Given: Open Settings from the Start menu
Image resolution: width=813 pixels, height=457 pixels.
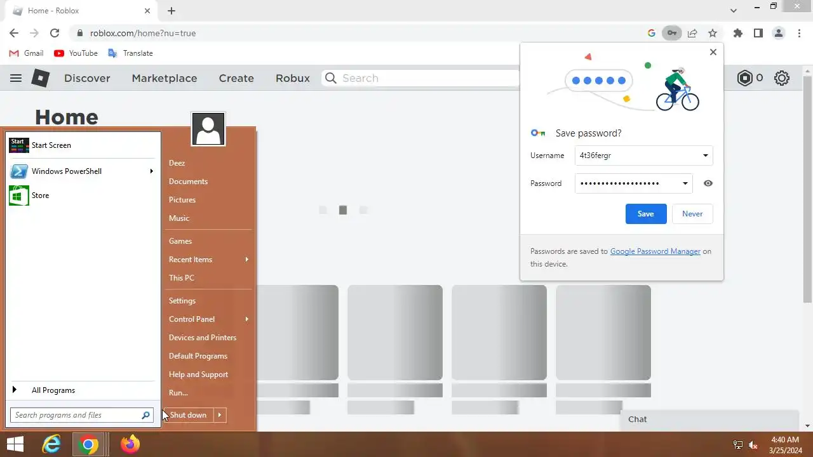Looking at the screenshot, I should 182,301.
